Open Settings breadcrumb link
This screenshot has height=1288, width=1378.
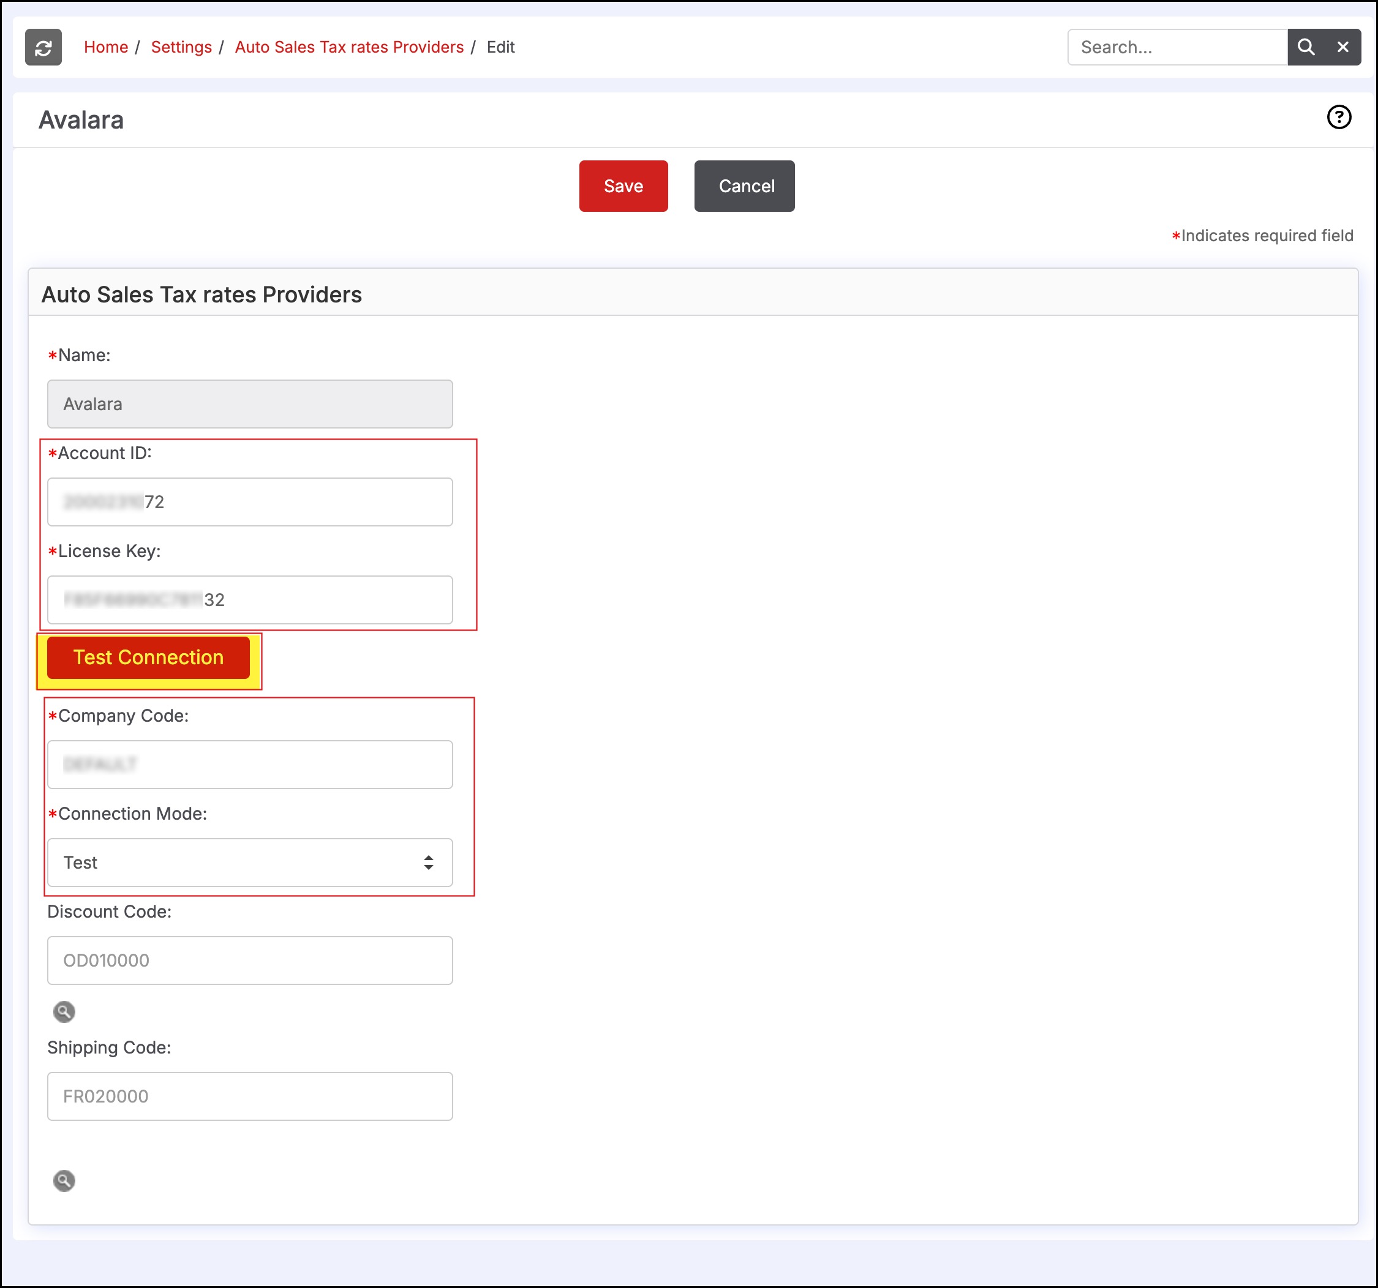click(x=181, y=47)
